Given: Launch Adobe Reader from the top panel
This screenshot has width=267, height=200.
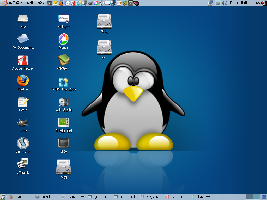Looking at the screenshot, I should click(73, 3).
